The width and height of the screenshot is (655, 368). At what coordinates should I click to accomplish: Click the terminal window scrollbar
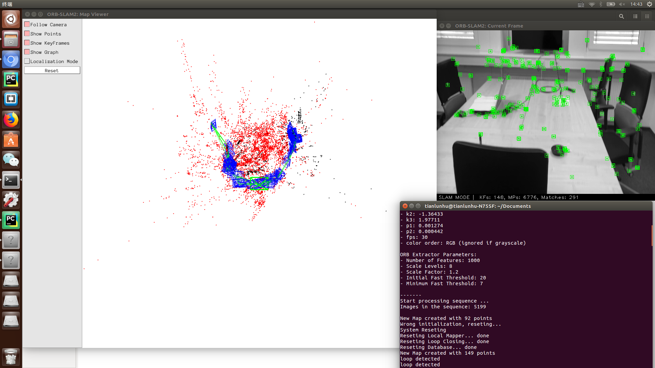651,235
